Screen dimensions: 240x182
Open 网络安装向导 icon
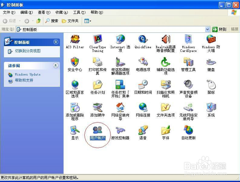coord(120,107)
